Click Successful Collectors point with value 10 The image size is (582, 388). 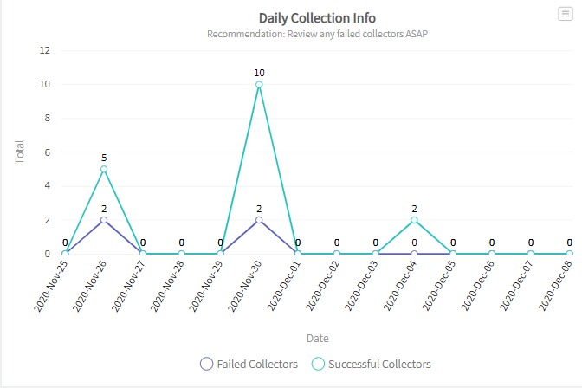point(259,84)
